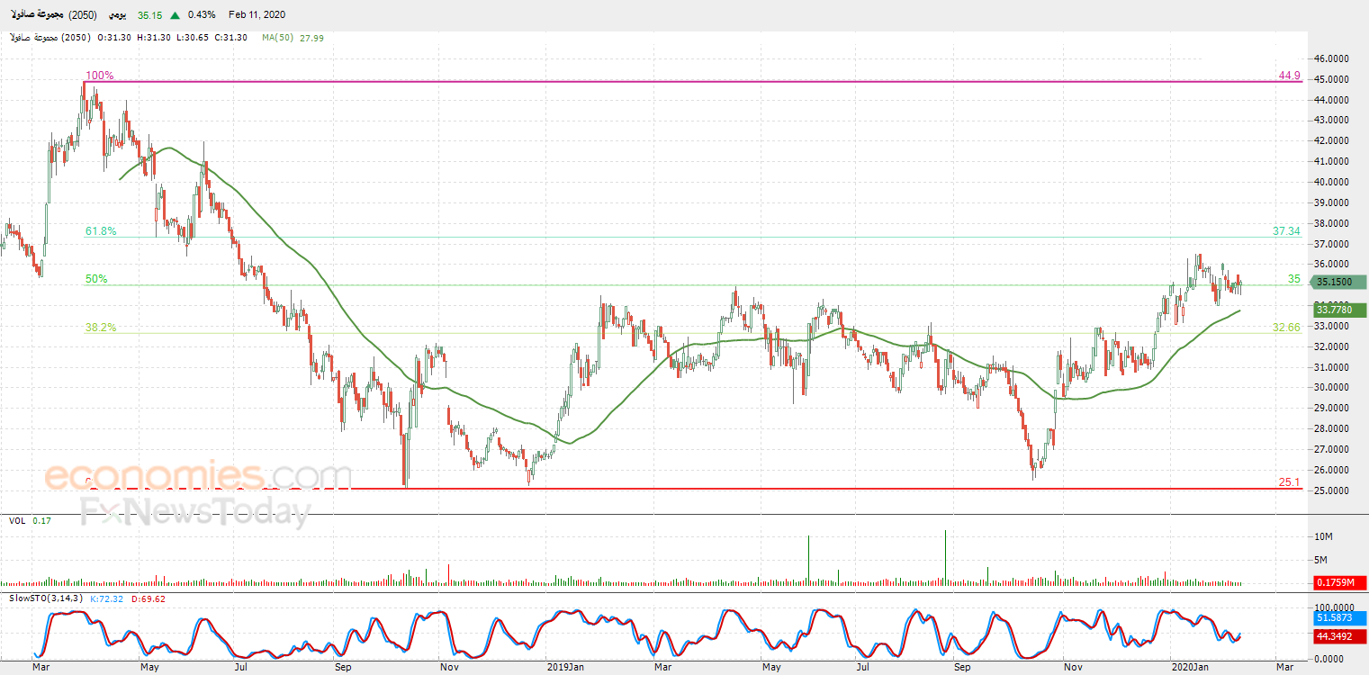Click the green 33.7780 moving average tag
The width and height of the screenshot is (1369, 675).
(x=1339, y=310)
